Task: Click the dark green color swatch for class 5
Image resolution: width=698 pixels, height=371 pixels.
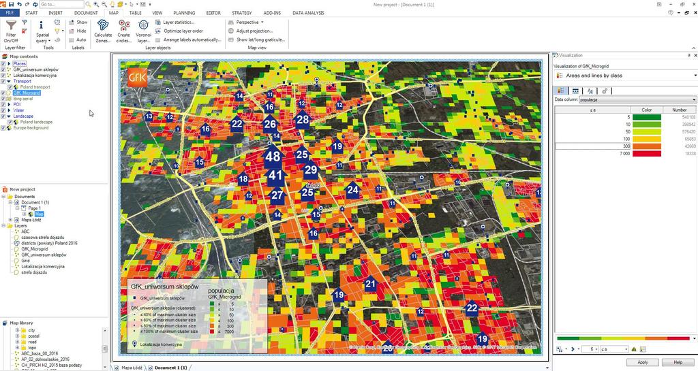Action: pos(646,117)
